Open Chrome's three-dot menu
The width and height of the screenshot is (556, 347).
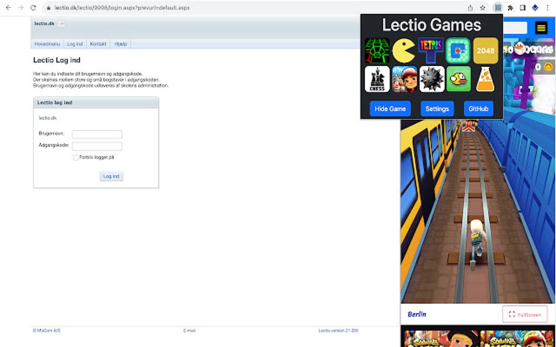click(547, 8)
